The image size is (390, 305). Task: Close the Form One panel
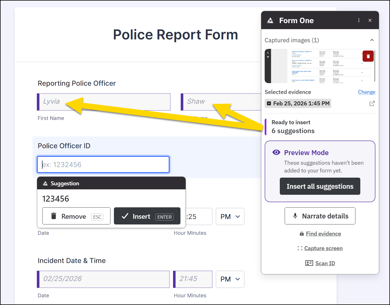coord(370,20)
